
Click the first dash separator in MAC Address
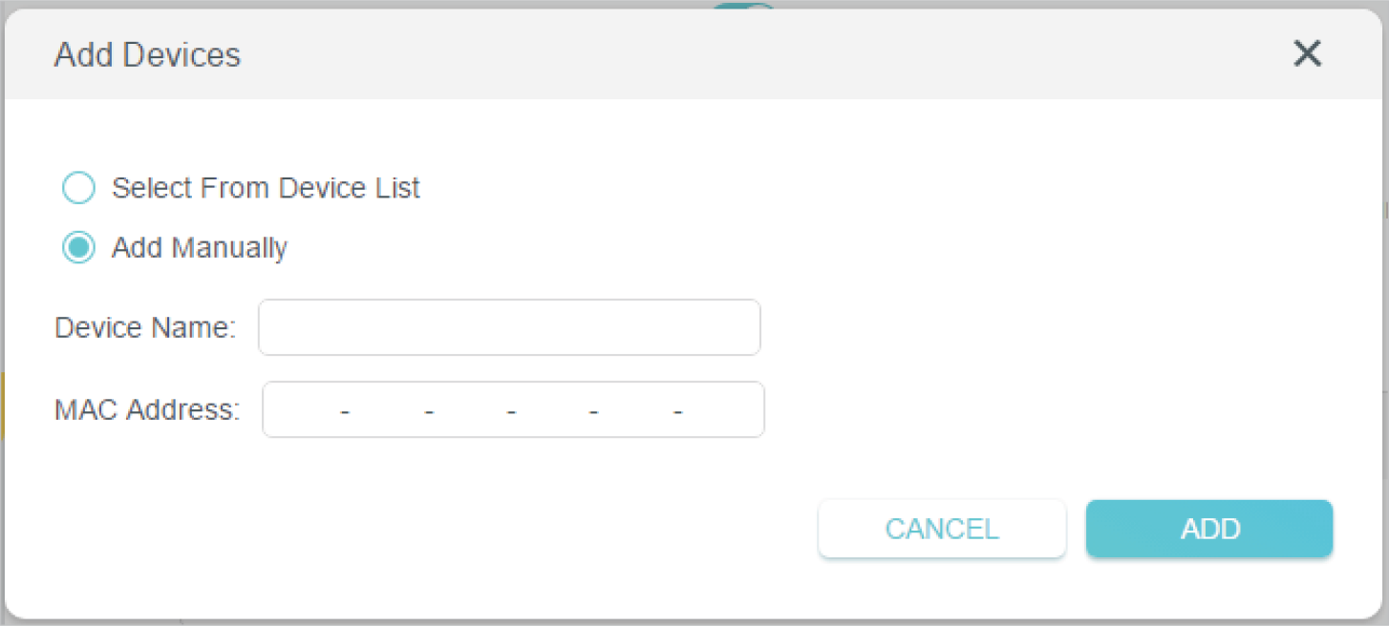pos(345,411)
